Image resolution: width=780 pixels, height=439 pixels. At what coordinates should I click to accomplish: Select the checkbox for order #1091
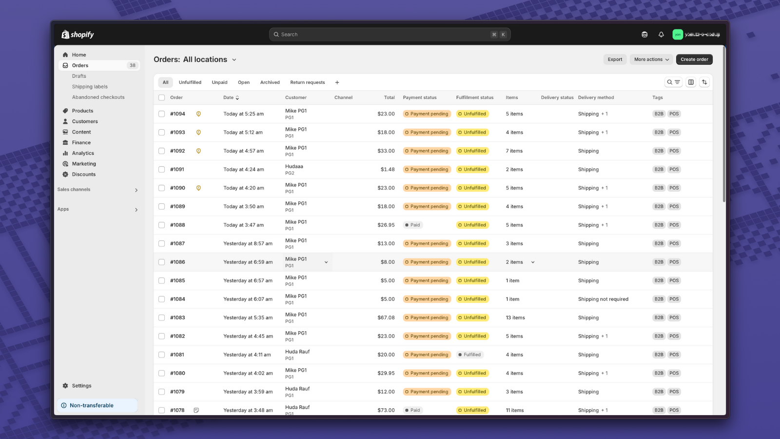(x=162, y=170)
